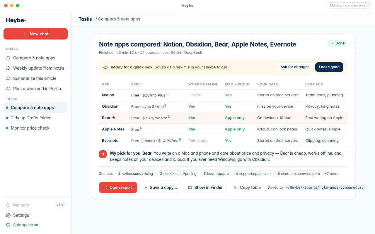Screen dimensions: 375x234
Task: Click the checkmark in the Done badge
Action: 332,43
